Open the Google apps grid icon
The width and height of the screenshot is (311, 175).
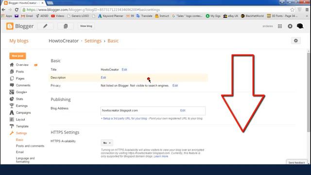280,26
